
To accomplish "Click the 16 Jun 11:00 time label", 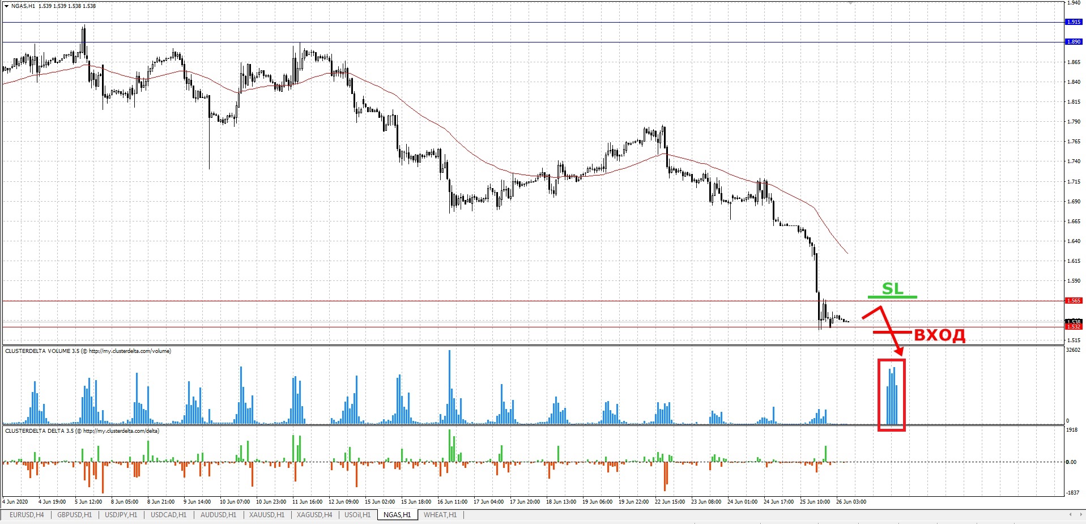I will pos(452,502).
